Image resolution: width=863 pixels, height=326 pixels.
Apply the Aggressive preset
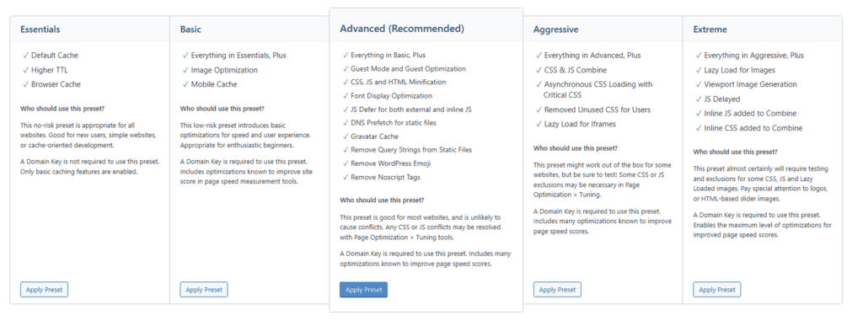(x=557, y=290)
